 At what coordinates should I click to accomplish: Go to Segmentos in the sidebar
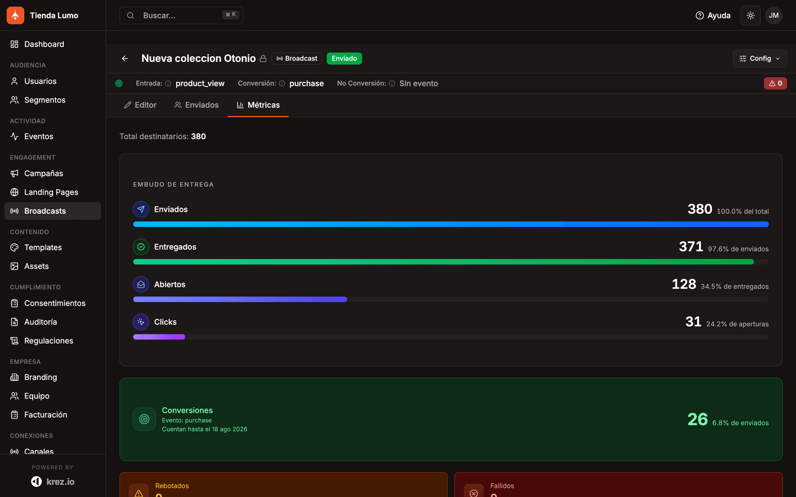tap(53, 100)
